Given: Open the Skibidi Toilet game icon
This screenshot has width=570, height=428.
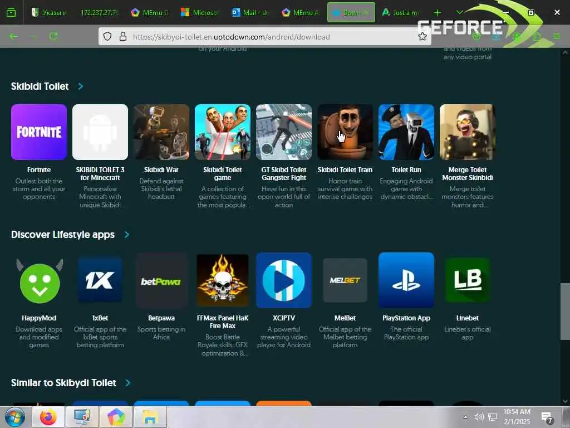Looking at the screenshot, I should coord(223,132).
